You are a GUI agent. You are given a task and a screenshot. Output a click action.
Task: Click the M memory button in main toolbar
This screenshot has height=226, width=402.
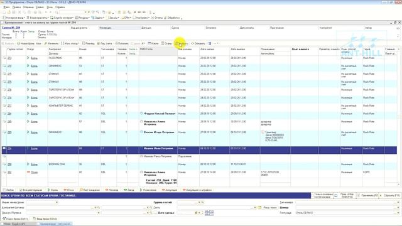click(x=135, y=12)
